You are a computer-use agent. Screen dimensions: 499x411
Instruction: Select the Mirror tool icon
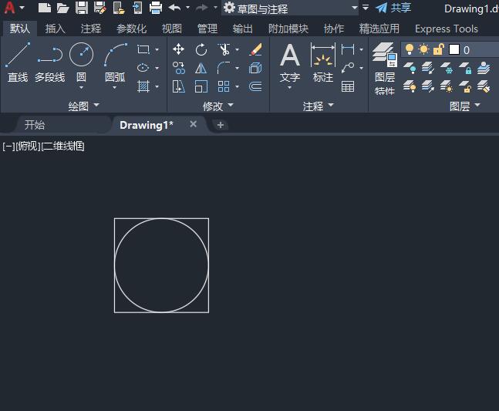[x=201, y=68]
